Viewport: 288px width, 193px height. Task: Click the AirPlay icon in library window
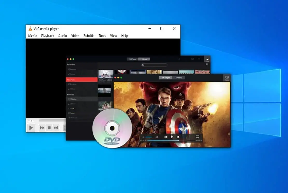[x=207, y=60]
